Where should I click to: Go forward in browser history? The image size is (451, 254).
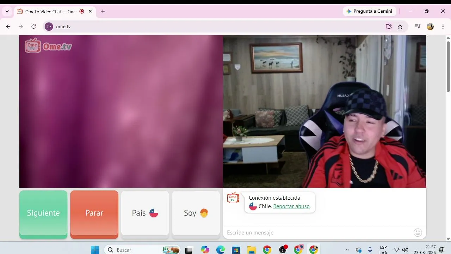click(21, 26)
